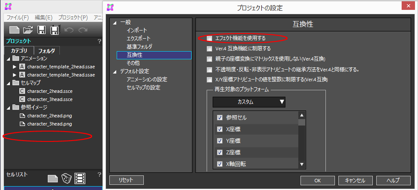Click the OK button
418x190 pixels.
(318, 181)
